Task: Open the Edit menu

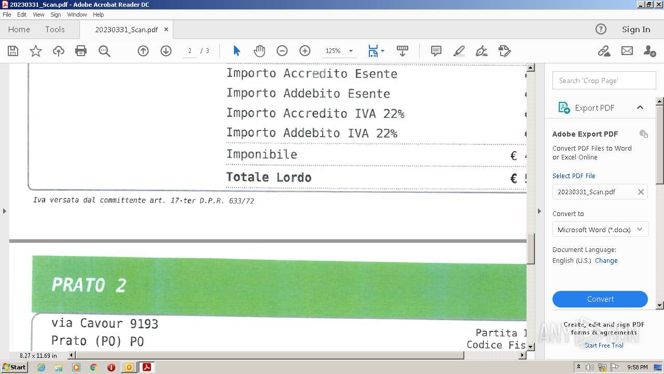Action: 22,15
